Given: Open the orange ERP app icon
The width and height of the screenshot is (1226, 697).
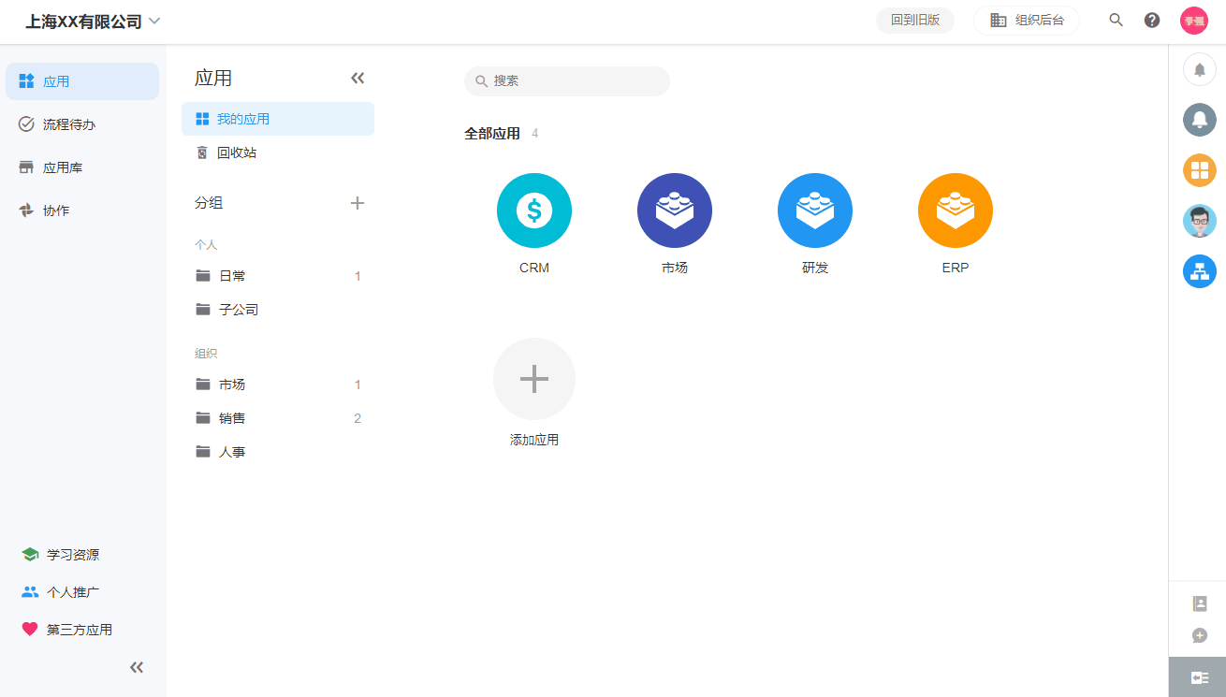Looking at the screenshot, I should 955,211.
